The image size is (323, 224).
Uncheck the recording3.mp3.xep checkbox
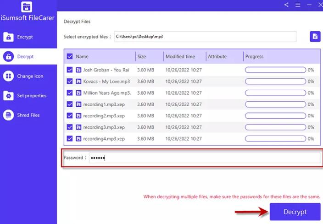pos(70,127)
